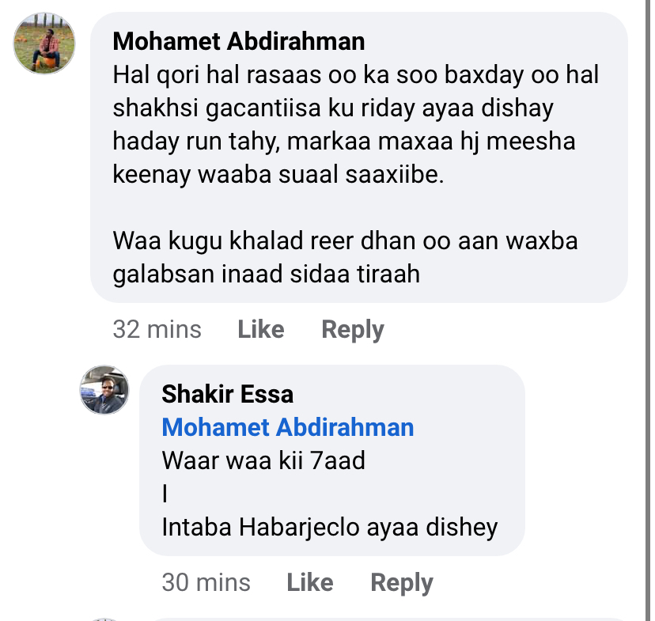Open Mohamet Abdirahman's profile picture
655x621 pixels.
tap(45, 44)
